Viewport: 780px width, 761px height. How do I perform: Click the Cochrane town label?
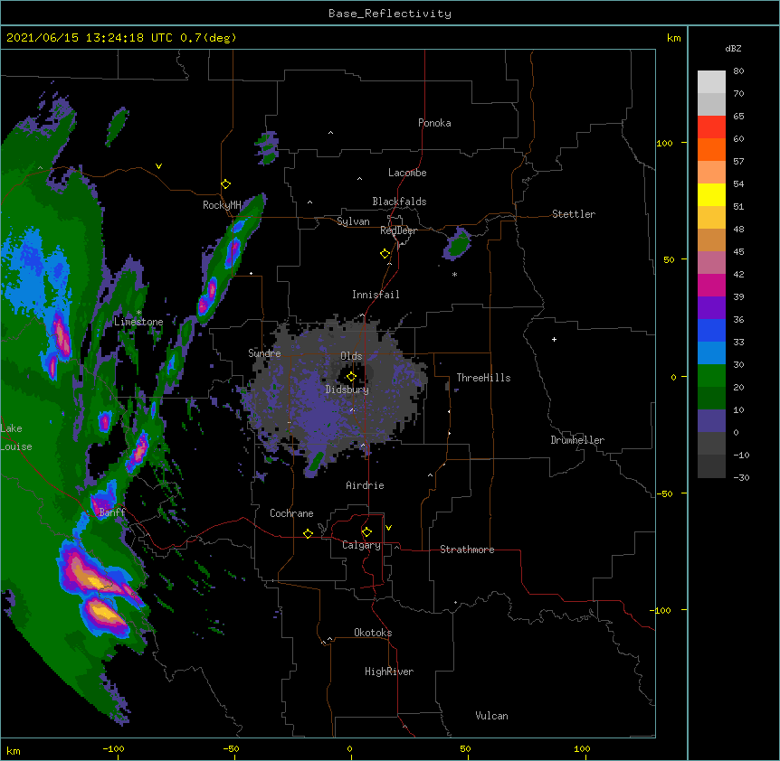pos(291,513)
